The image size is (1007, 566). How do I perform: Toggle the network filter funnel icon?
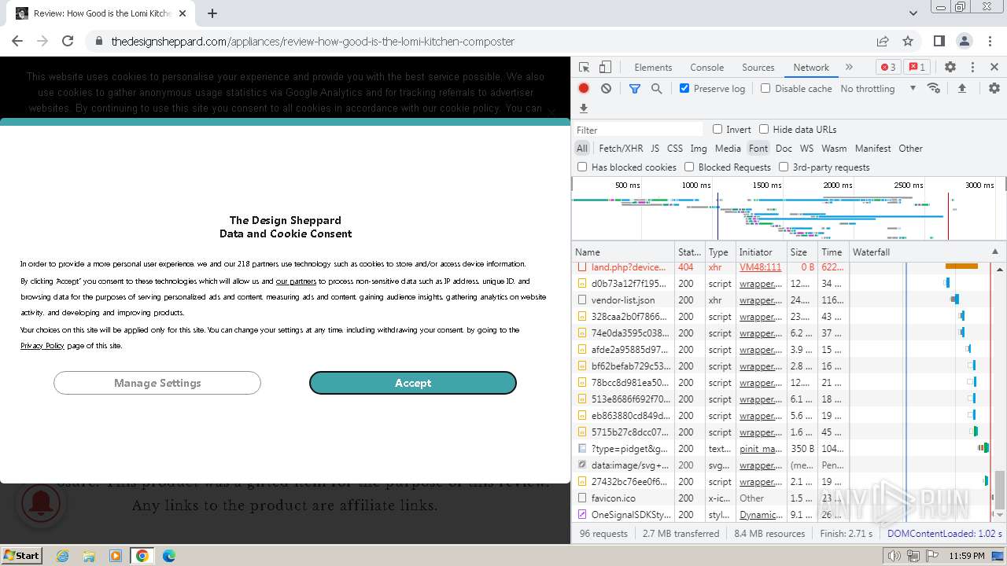pos(635,89)
